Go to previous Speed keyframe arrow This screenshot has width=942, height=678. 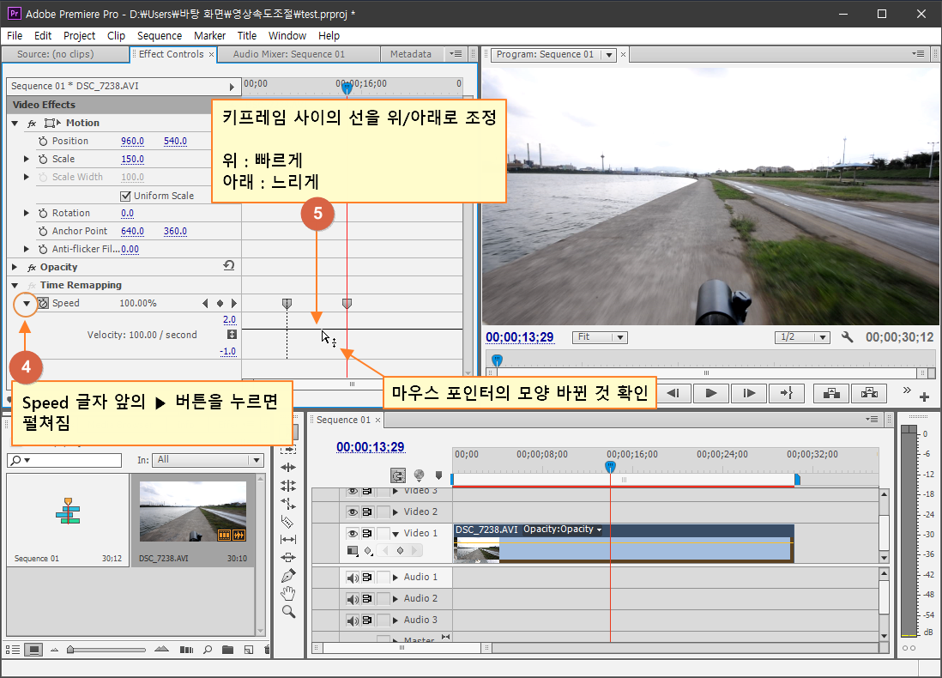(x=205, y=304)
